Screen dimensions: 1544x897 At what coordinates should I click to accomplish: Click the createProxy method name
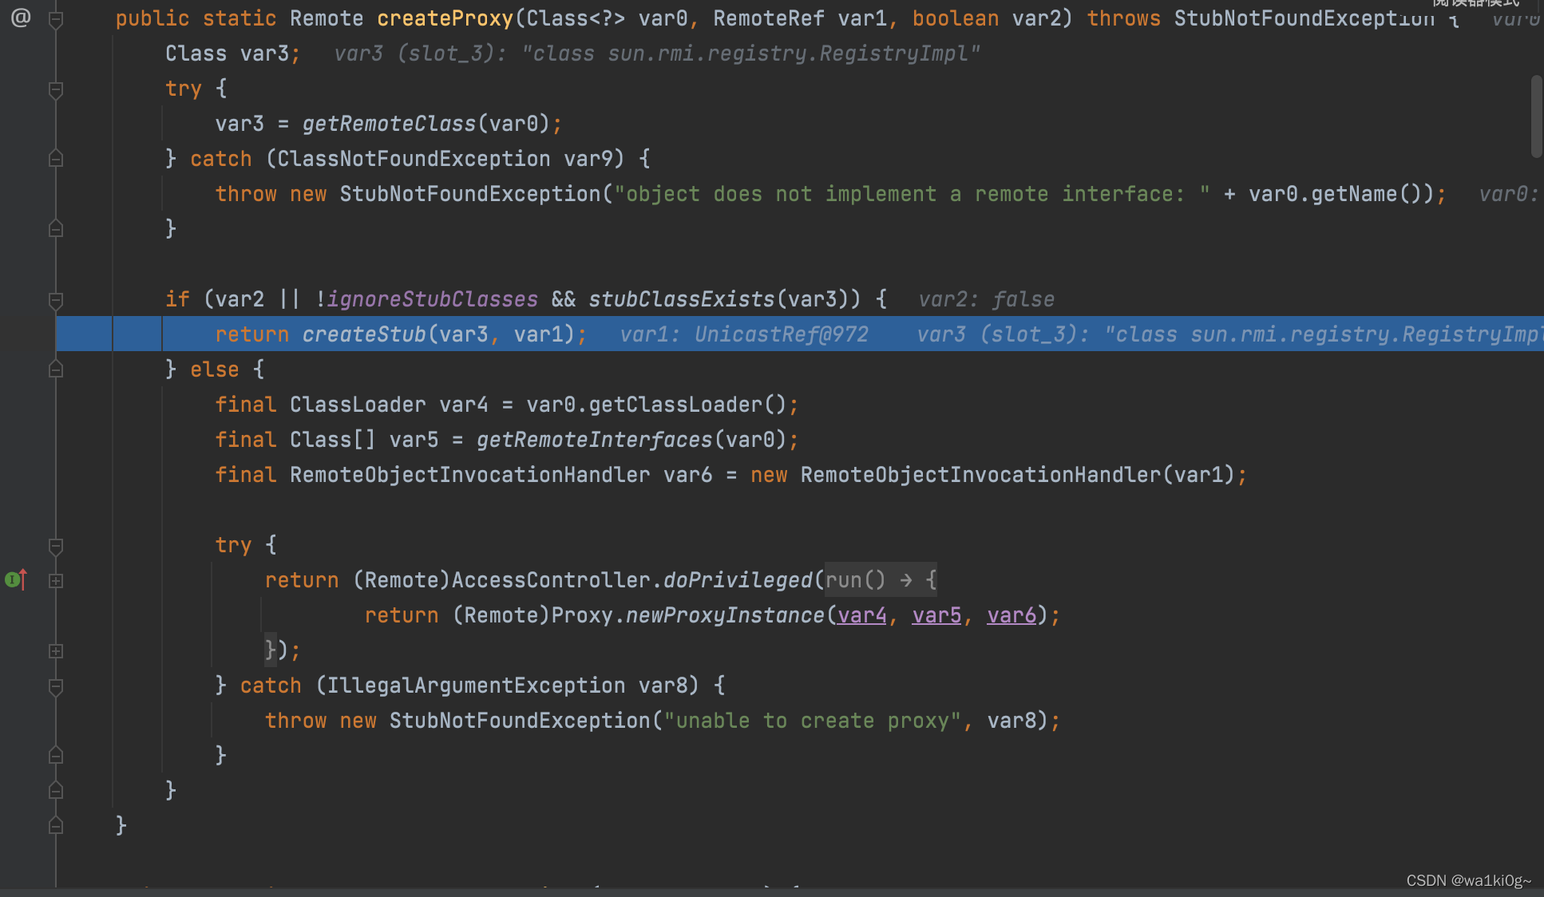tap(445, 18)
